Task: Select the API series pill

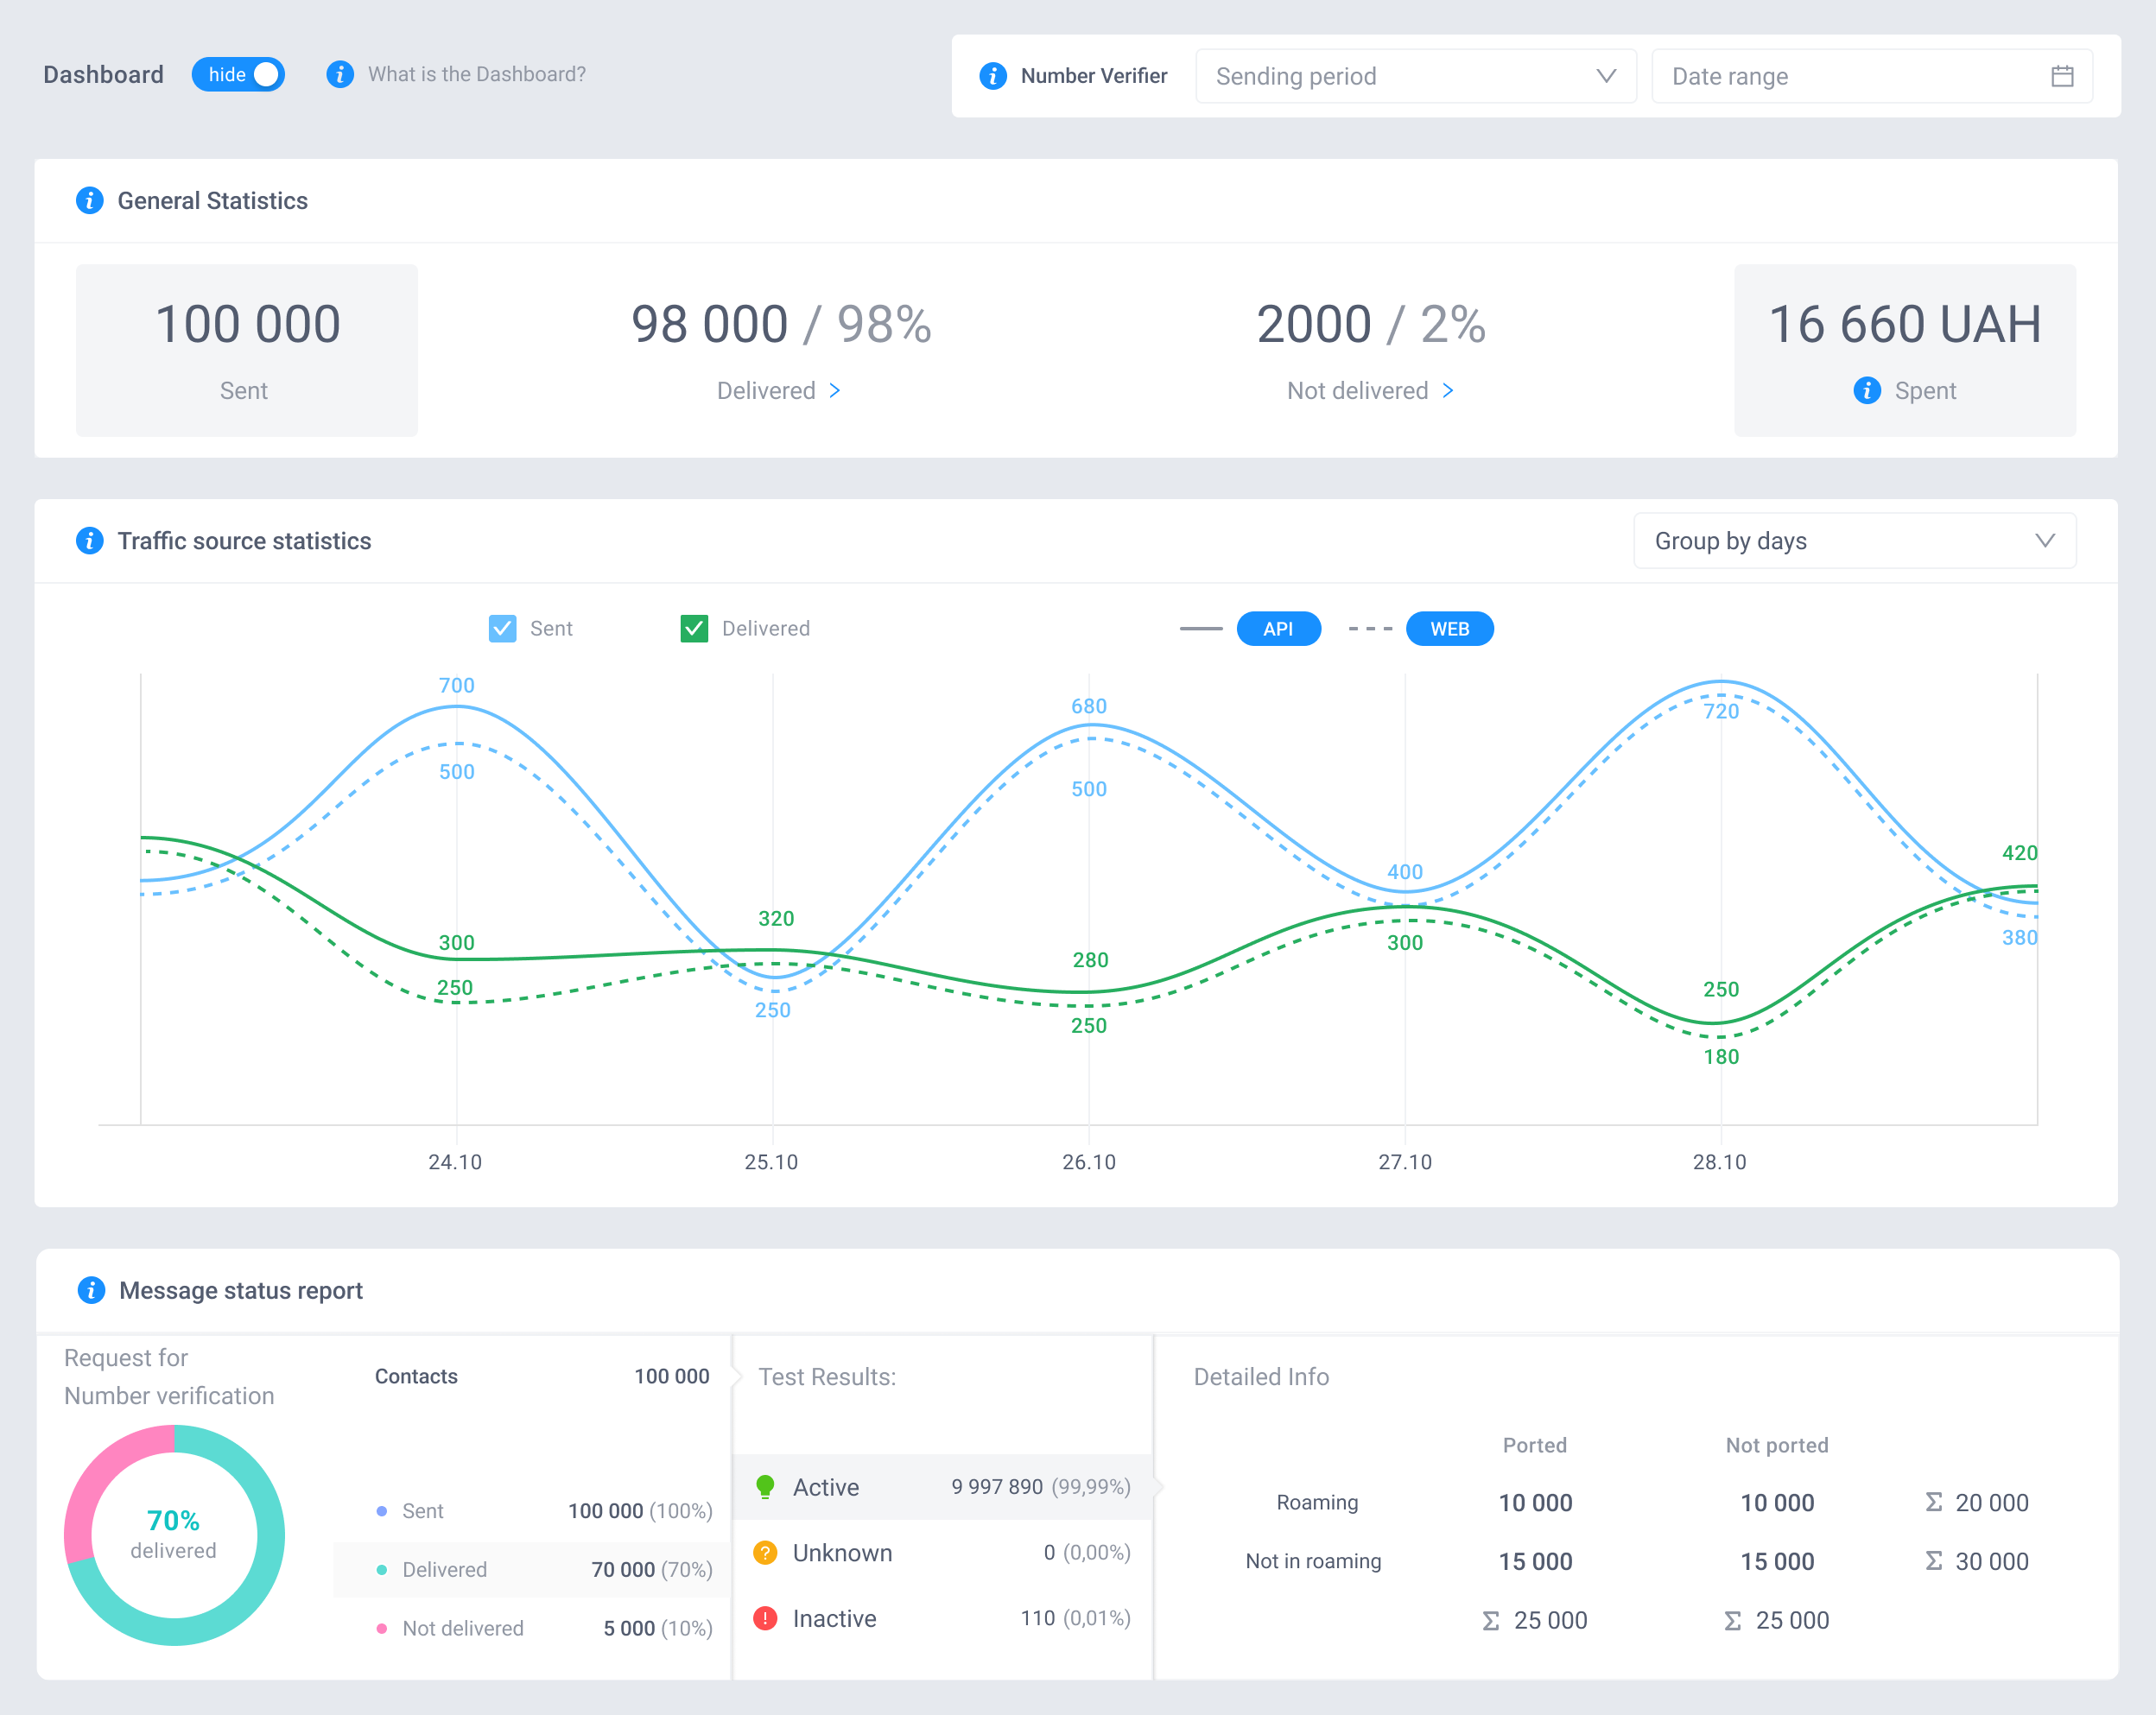Action: tap(1278, 629)
